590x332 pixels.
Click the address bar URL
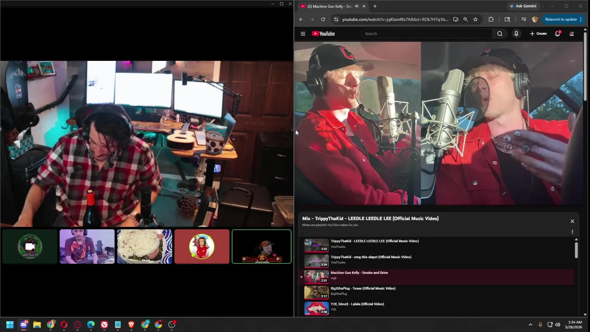point(395,19)
